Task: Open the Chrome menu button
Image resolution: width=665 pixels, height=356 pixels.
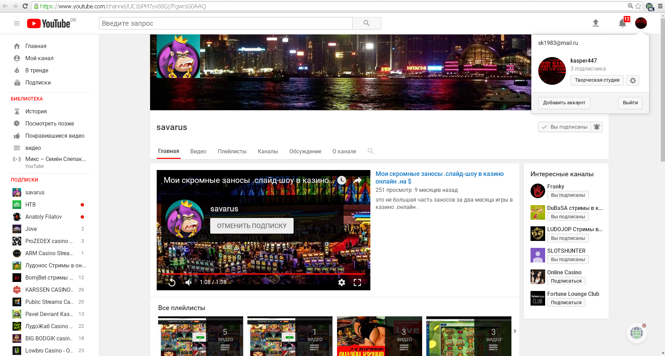Action: (x=660, y=6)
